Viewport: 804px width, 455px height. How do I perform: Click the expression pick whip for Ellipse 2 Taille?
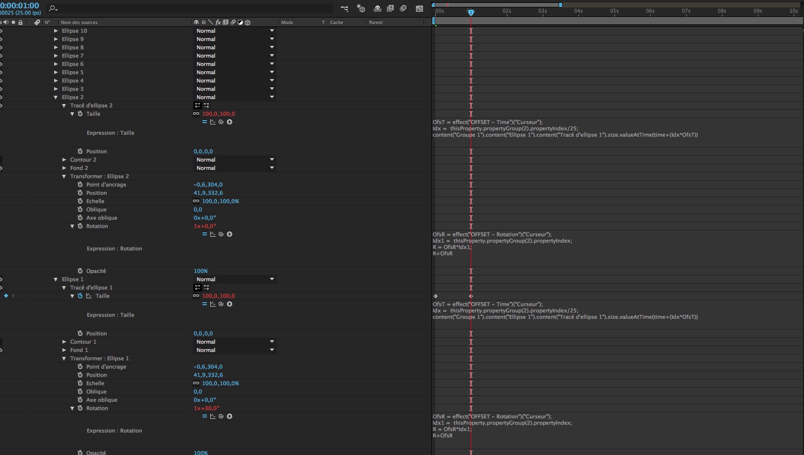(x=221, y=122)
